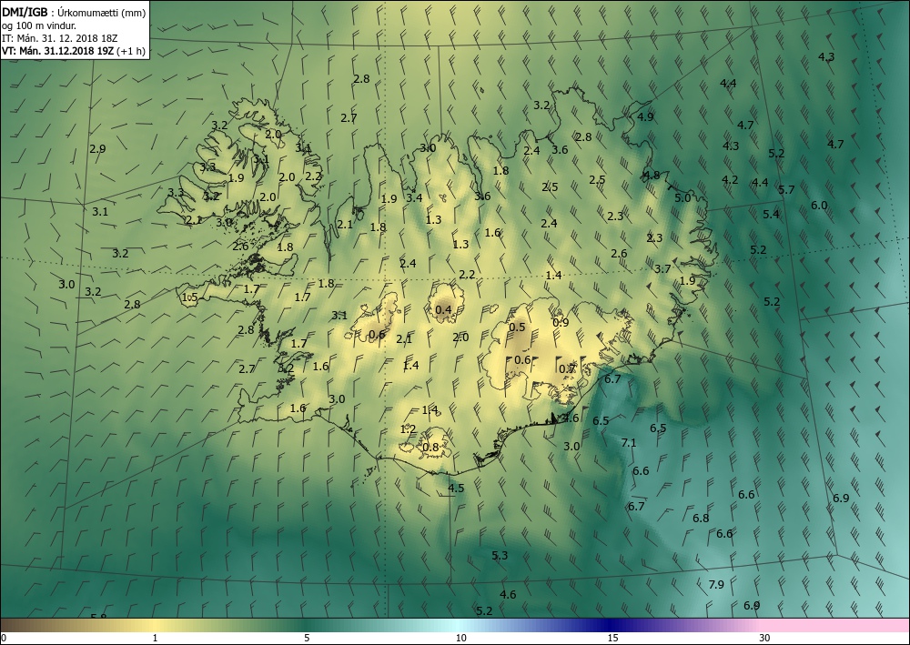Viewport: 910px width, 645px height.
Task: Pick the map value 6.0
Action: (819, 205)
